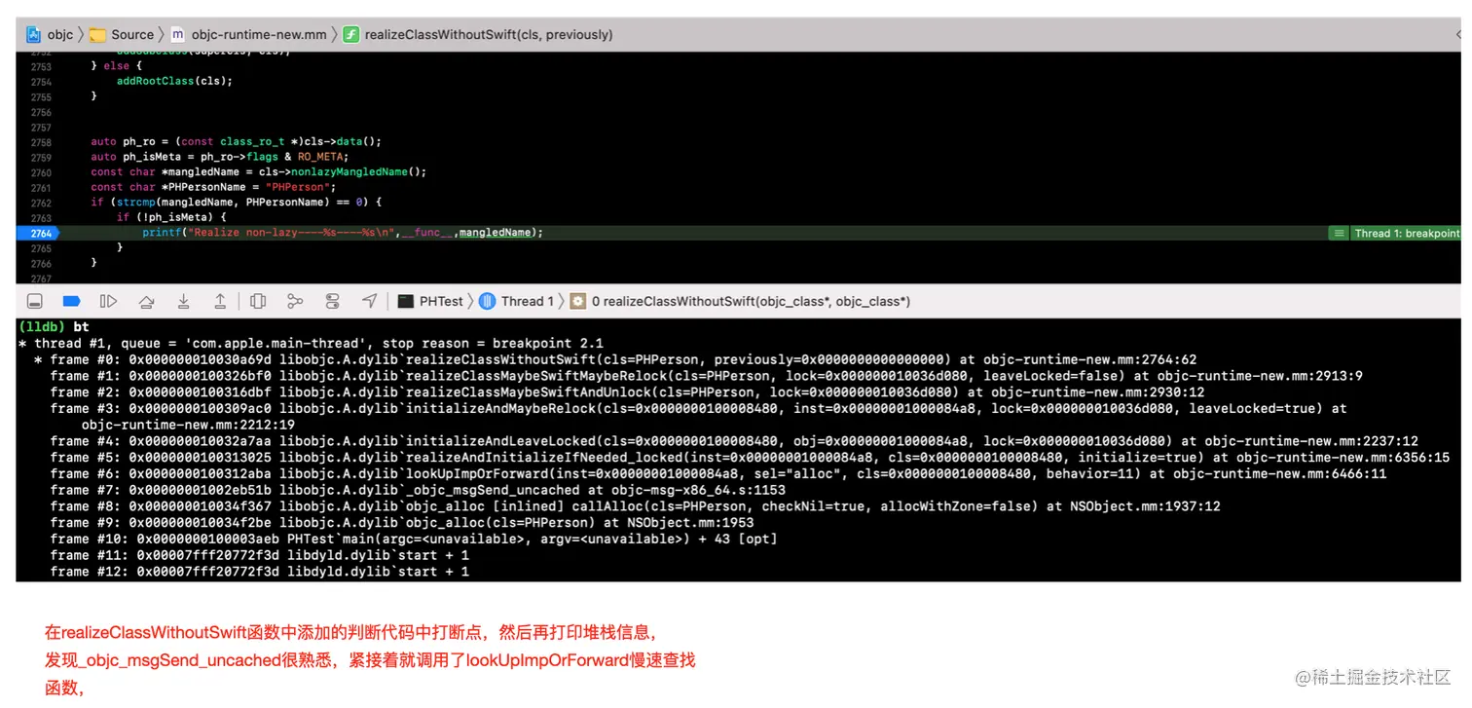Hide the debug area using the panel icon

point(34,301)
